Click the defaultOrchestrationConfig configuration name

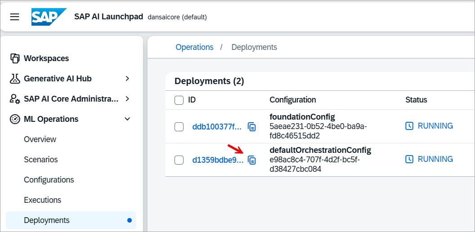(x=320, y=150)
